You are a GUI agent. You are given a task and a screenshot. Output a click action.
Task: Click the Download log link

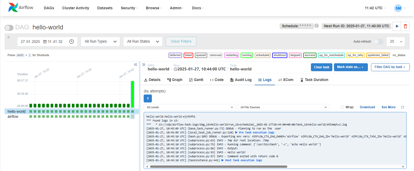pos(367,107)
